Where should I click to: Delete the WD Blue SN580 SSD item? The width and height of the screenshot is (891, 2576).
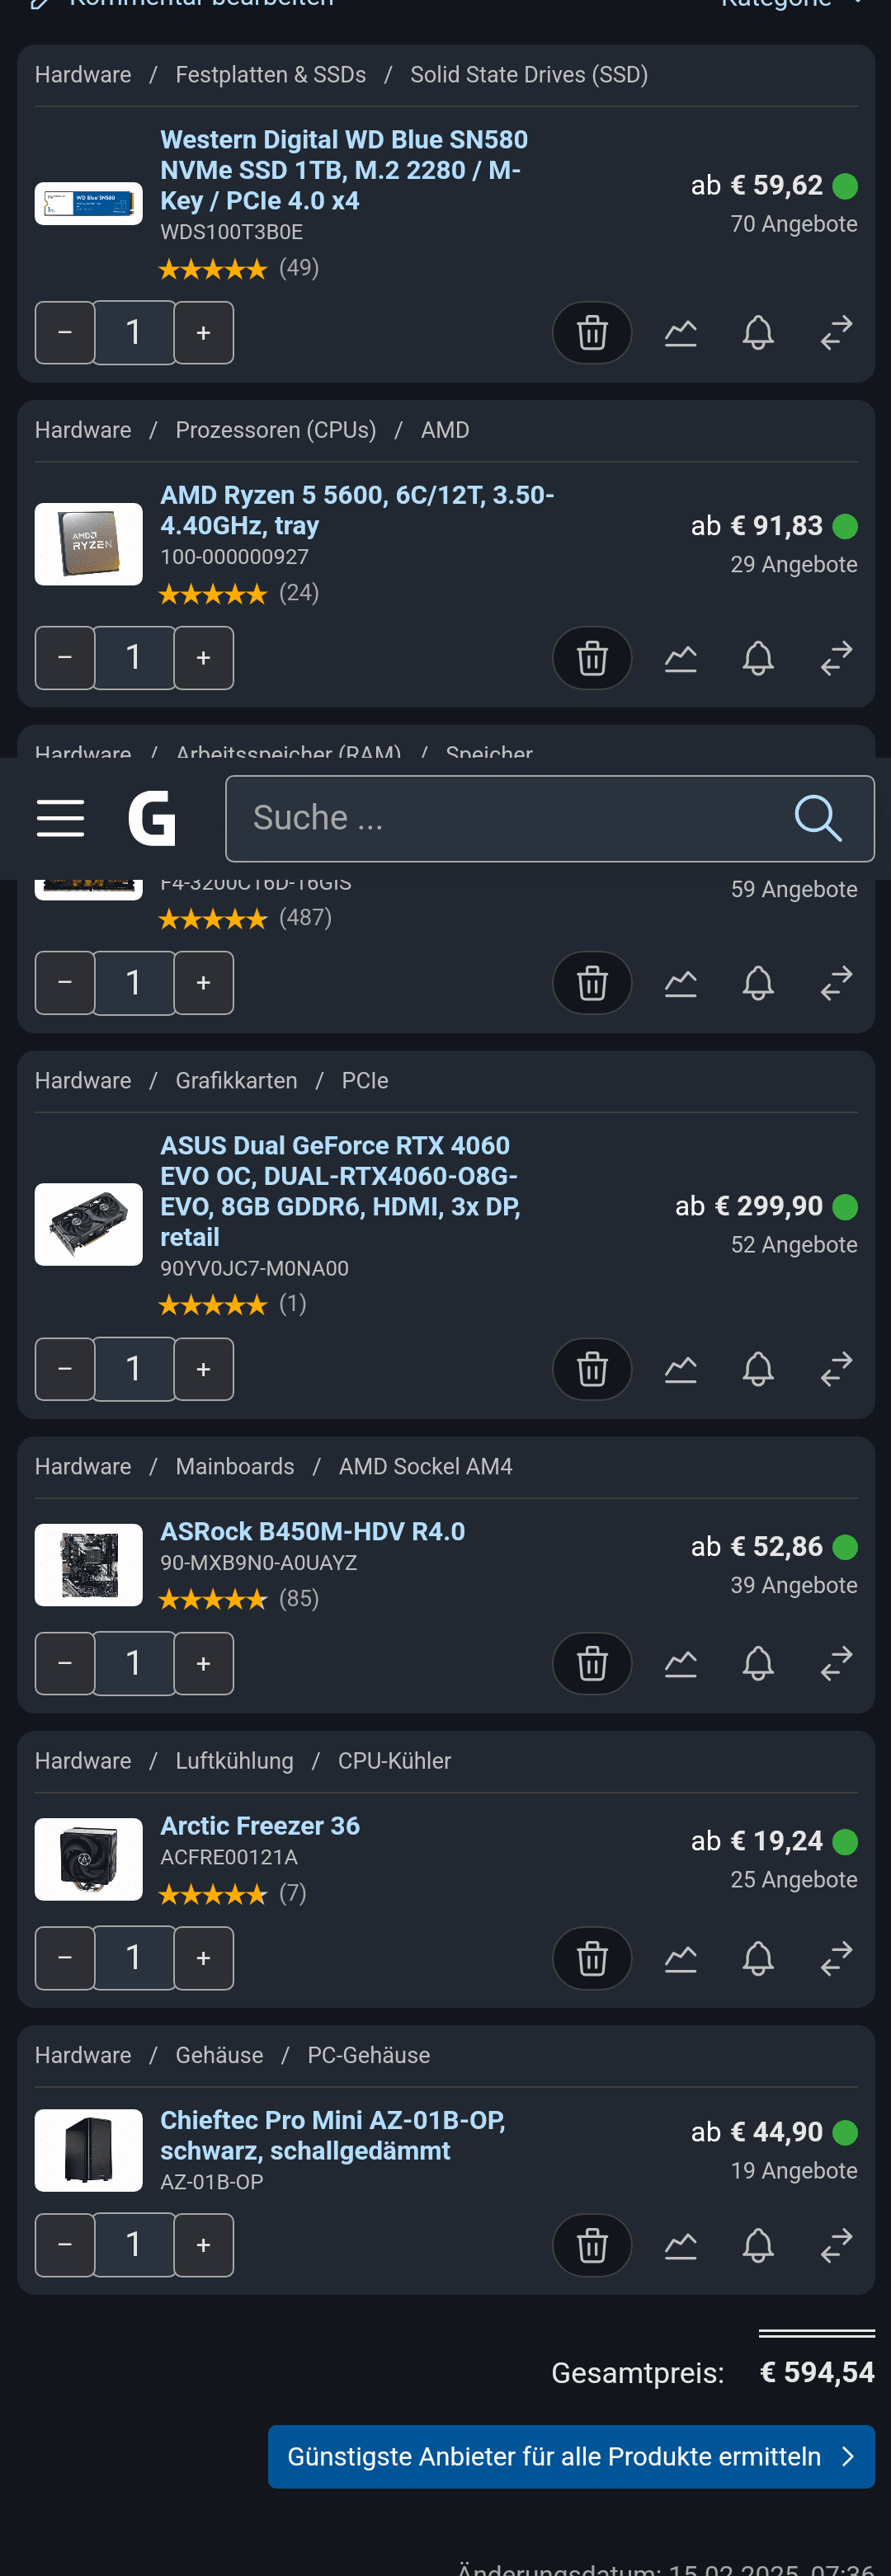[x=592, y=332]
